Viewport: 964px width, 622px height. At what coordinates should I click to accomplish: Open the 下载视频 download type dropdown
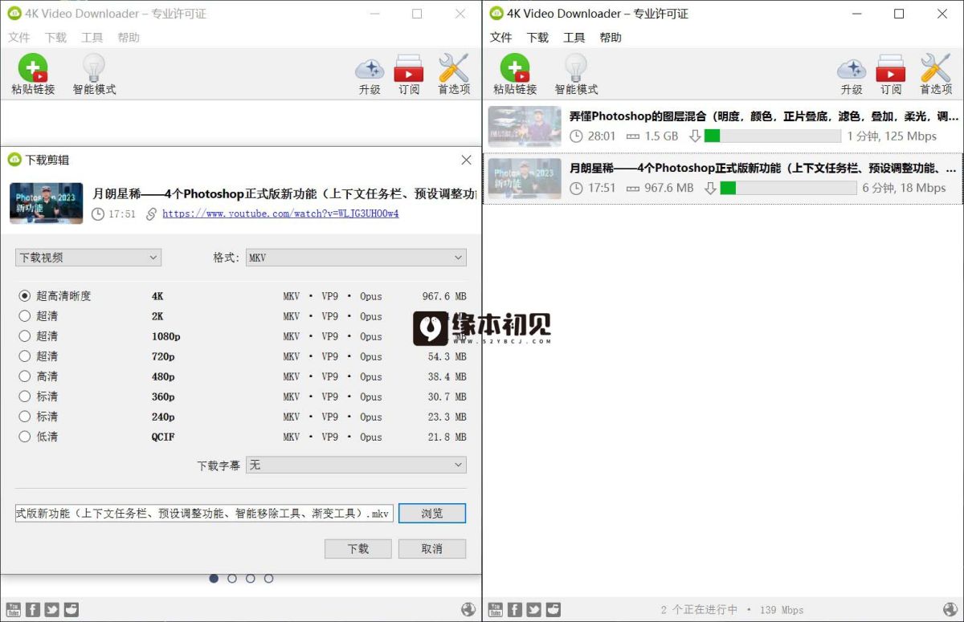88,258
